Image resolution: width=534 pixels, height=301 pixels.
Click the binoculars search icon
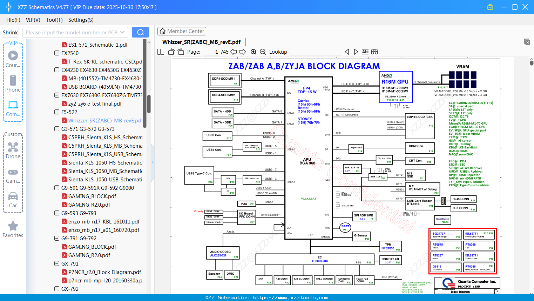tap(374, 52)
